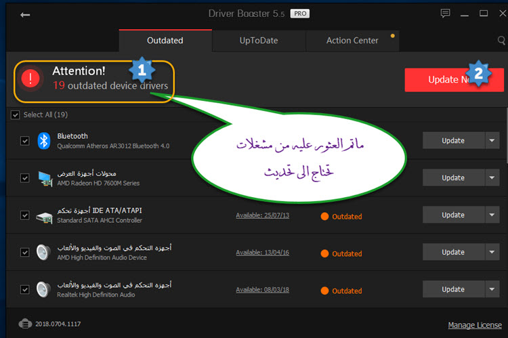The image size is (508, 338).
Task: Click the Outdated status label for SATA controller
Action: (347, 217)
